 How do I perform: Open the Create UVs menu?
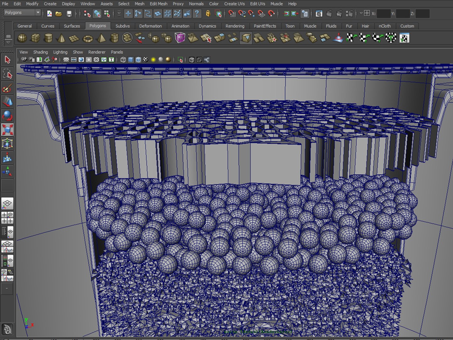tap(234, 4)
